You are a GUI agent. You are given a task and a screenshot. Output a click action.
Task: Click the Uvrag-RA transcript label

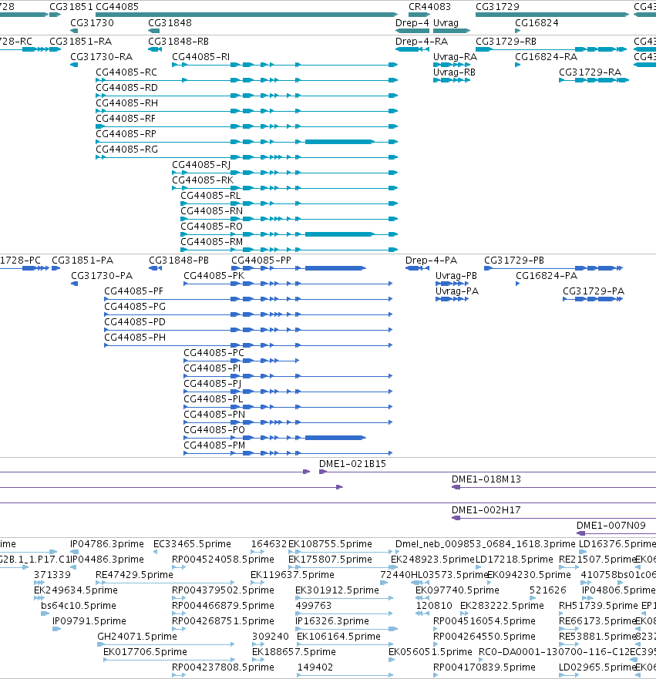pyautogui.click(x=455, y=57)
